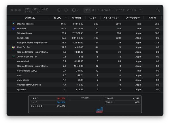Switch to the メモリ tab

click(95, 10)
